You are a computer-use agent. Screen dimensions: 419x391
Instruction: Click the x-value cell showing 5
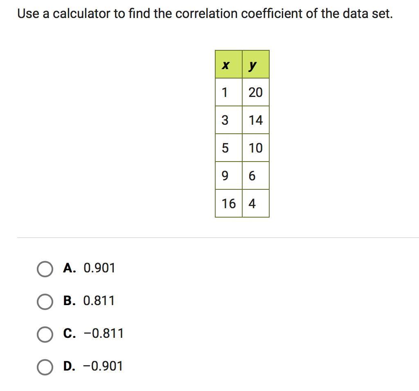click(229, 148)
